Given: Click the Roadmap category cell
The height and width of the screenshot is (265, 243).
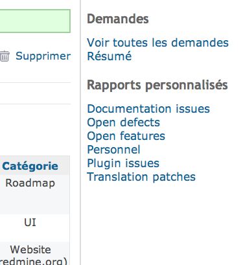Looking at the screenshot, I should pos(30,183).
